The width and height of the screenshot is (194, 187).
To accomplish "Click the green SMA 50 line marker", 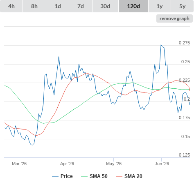I will tap(84, 176).
